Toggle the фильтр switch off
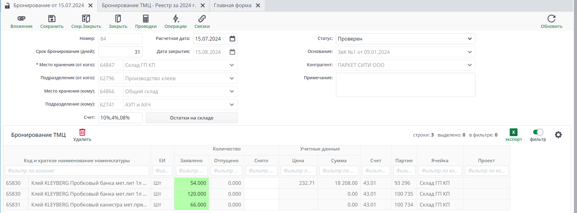This screenshot has width=577, height=213. click(x=538, y=133)
